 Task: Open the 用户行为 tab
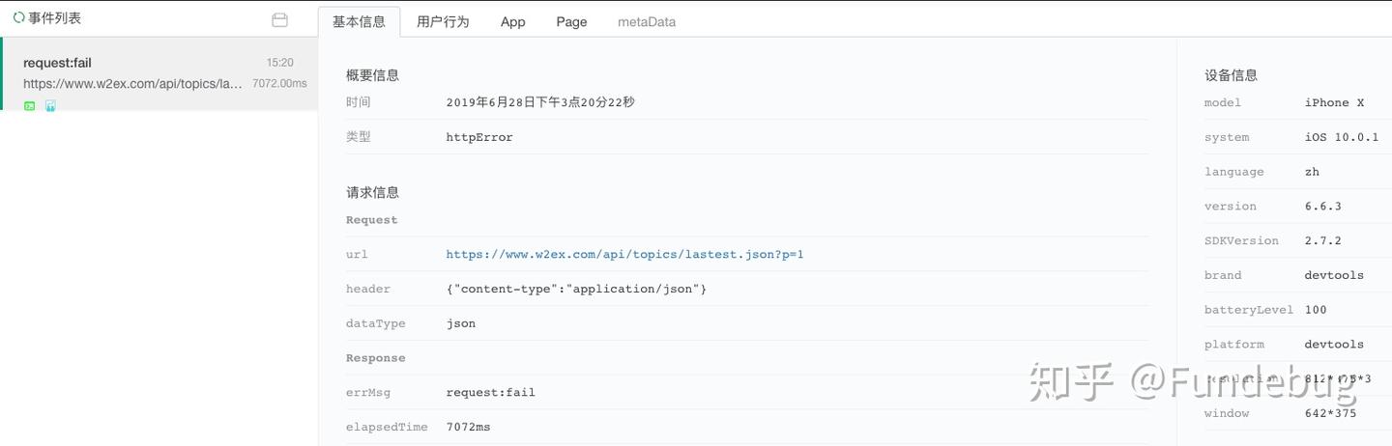coord(443,21)
